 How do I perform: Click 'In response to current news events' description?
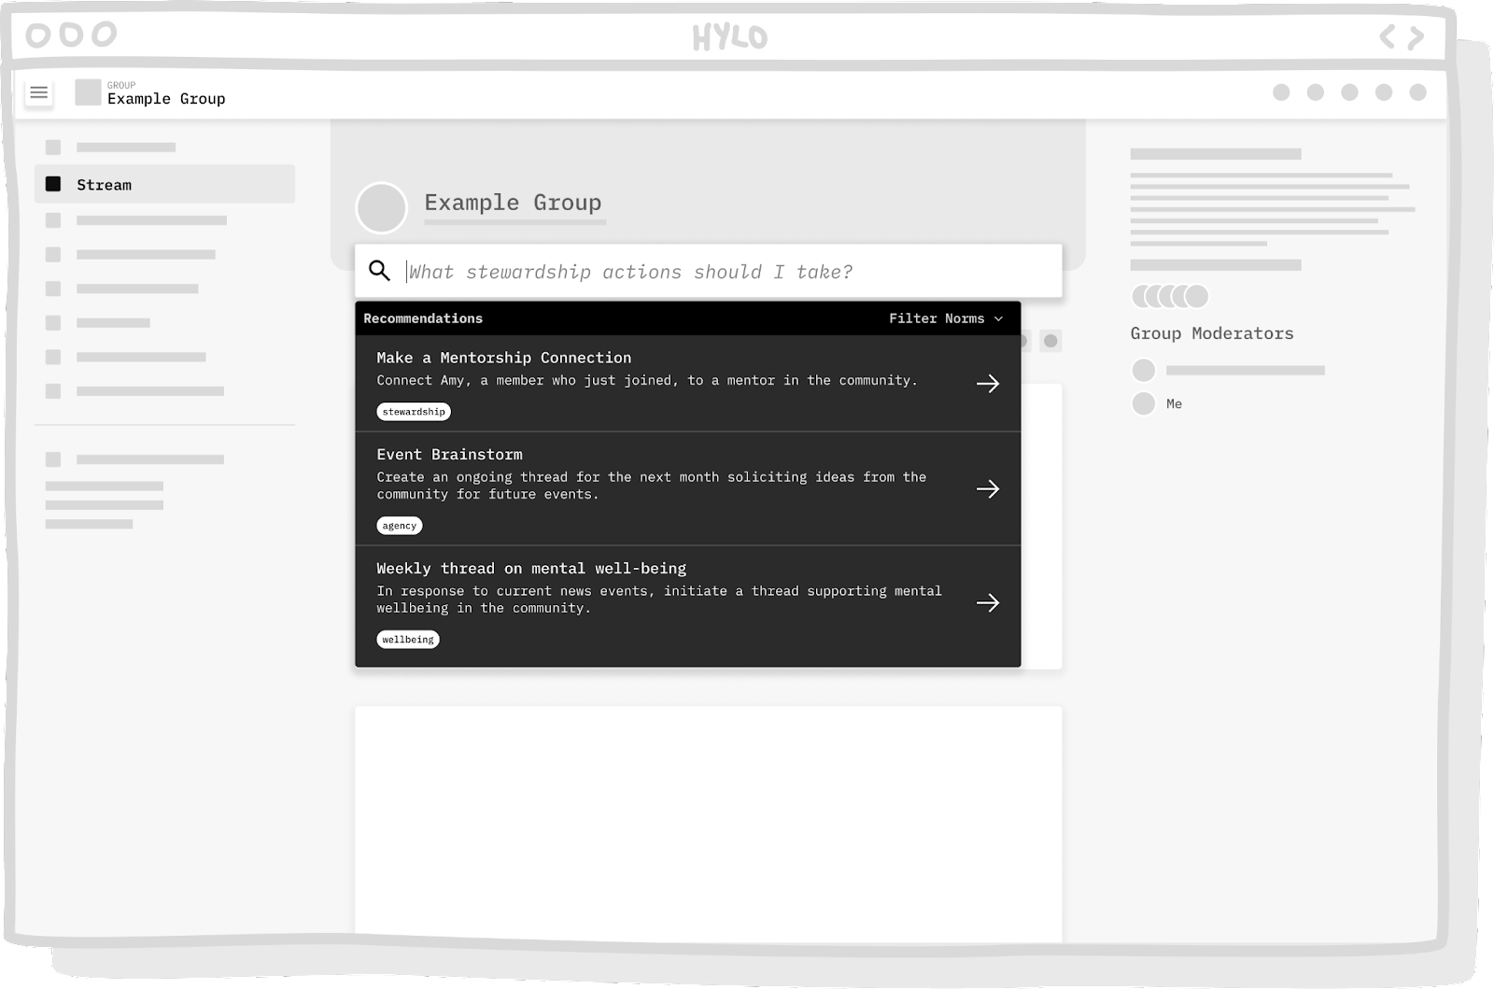pyautogui.click(x=659, y=600)
